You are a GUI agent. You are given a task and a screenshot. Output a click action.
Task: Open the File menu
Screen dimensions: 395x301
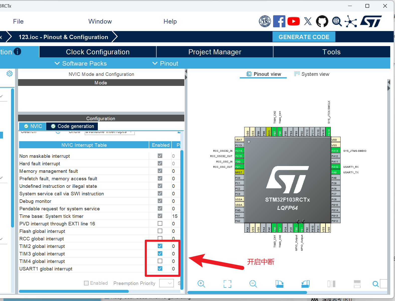[x=18, y=22]
